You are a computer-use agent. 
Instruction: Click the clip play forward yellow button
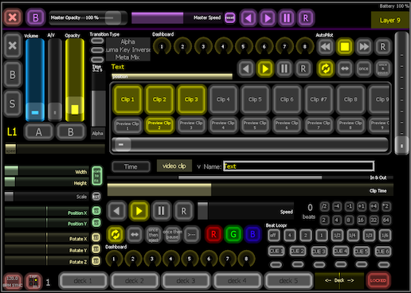click(x=139, y=211)
